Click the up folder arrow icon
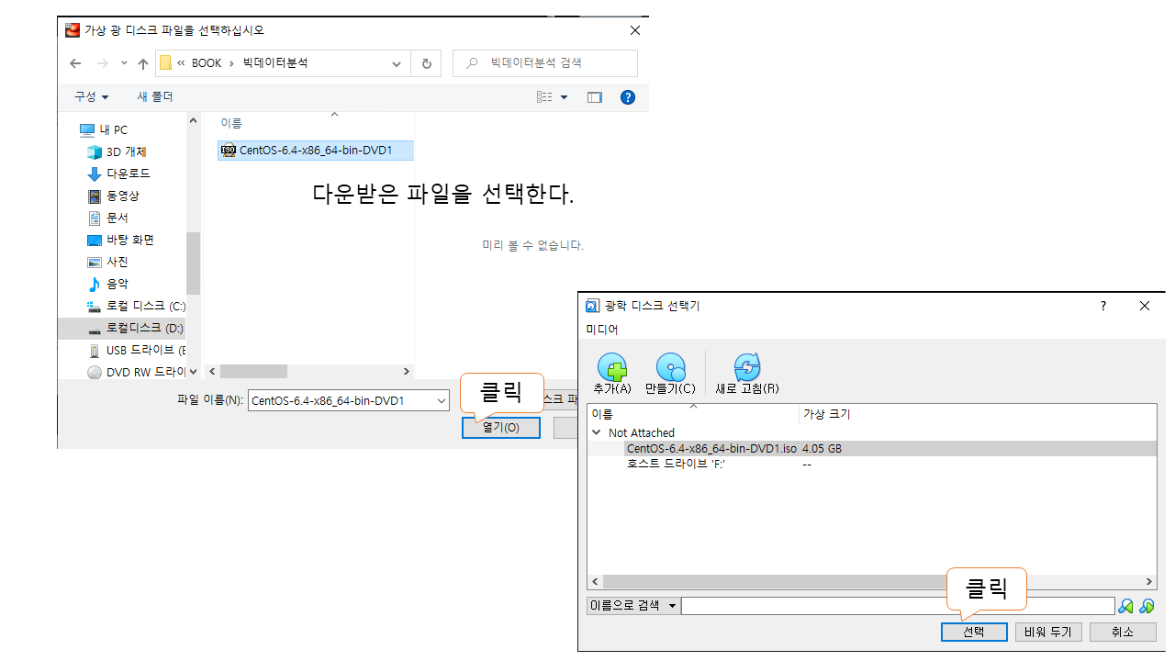Image resolution: width=1175 pixels, height=661 pixels. click(x=143, y=63)
